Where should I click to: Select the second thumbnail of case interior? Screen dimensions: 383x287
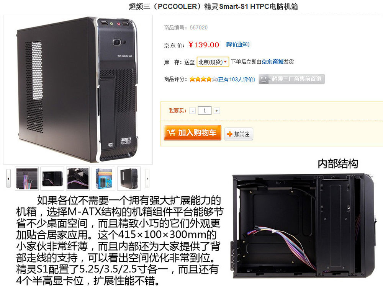52,179
